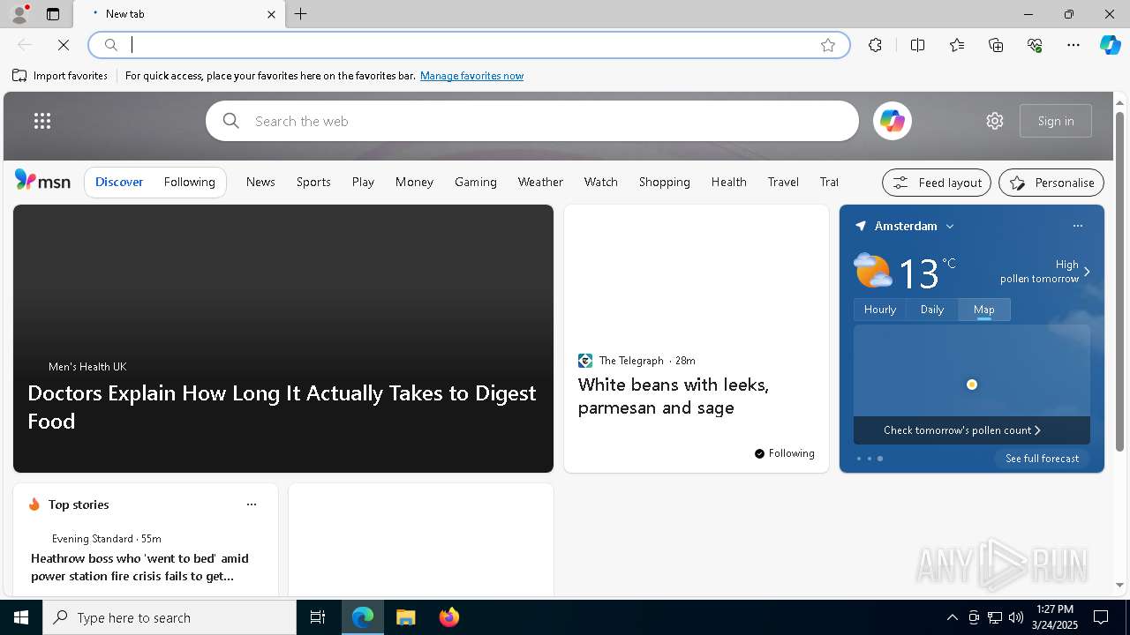This screenshot has width=1130, height=635.
Task: Launch Firefox from taskbar
Action: click(x=448, y=617)
